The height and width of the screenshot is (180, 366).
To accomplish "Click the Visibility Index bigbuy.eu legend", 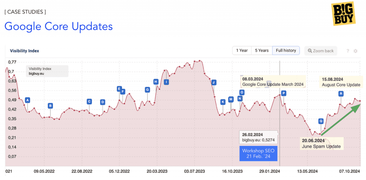I will (47, 71).
